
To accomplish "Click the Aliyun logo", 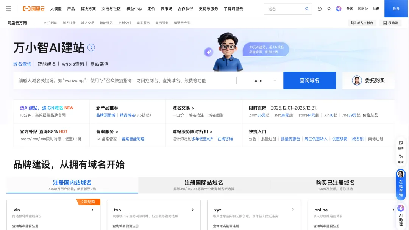I will coord(33,9).
